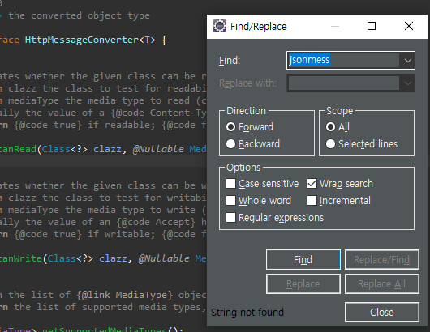Open the Replace with dropdown arrow
Image resolution: width=430 pixels, height=332 pixels.
(407, 83)
